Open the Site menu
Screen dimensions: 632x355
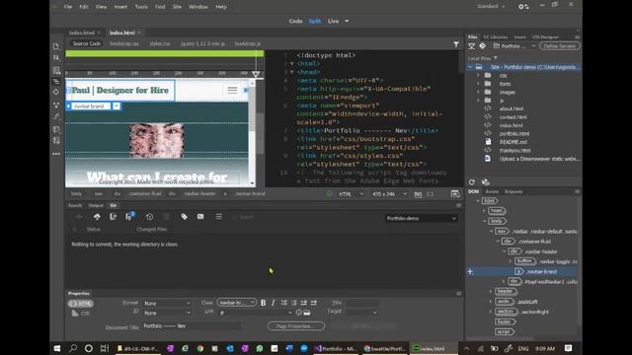pyautogui.click(x=177, y=7)
